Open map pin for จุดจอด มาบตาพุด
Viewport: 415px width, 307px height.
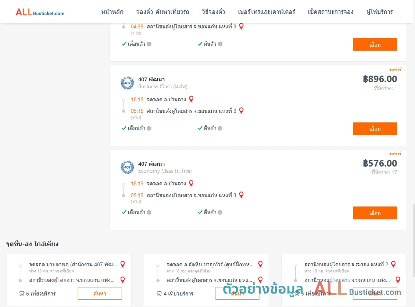[x=123, y=264]
